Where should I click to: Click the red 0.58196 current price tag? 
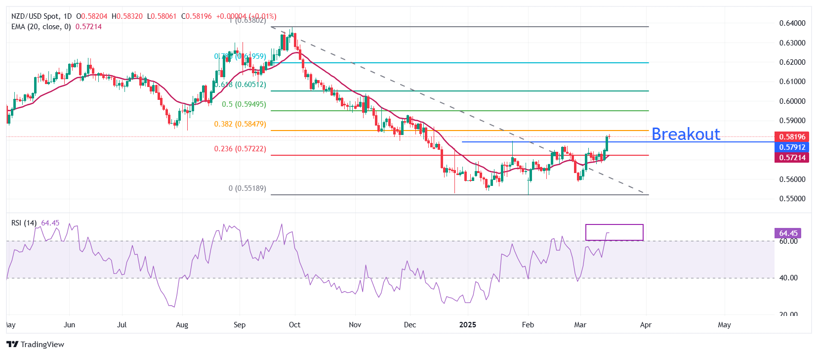click(792, 137)
